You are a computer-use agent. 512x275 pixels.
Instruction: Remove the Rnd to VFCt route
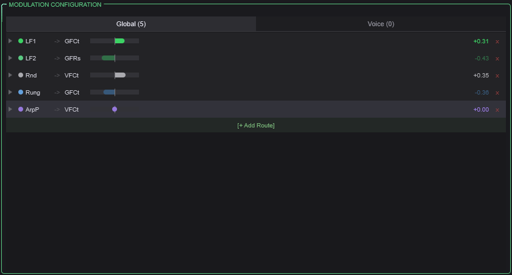pos(497,76)
